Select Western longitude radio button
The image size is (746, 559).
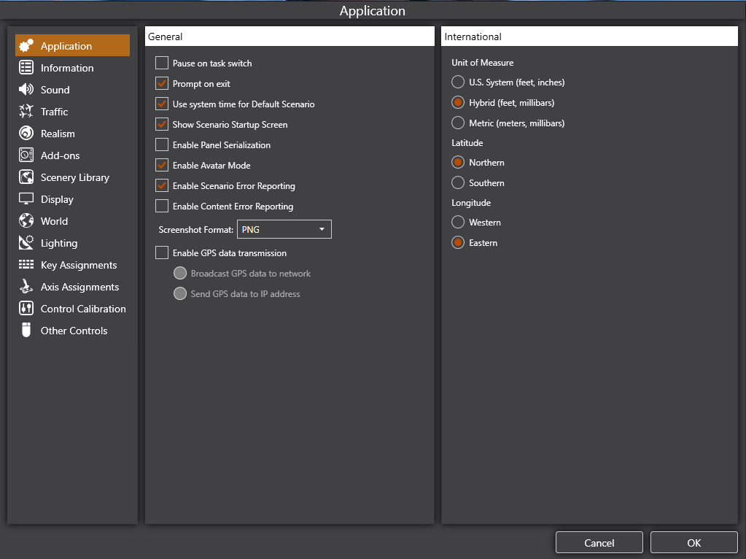[x=458, y=223]
